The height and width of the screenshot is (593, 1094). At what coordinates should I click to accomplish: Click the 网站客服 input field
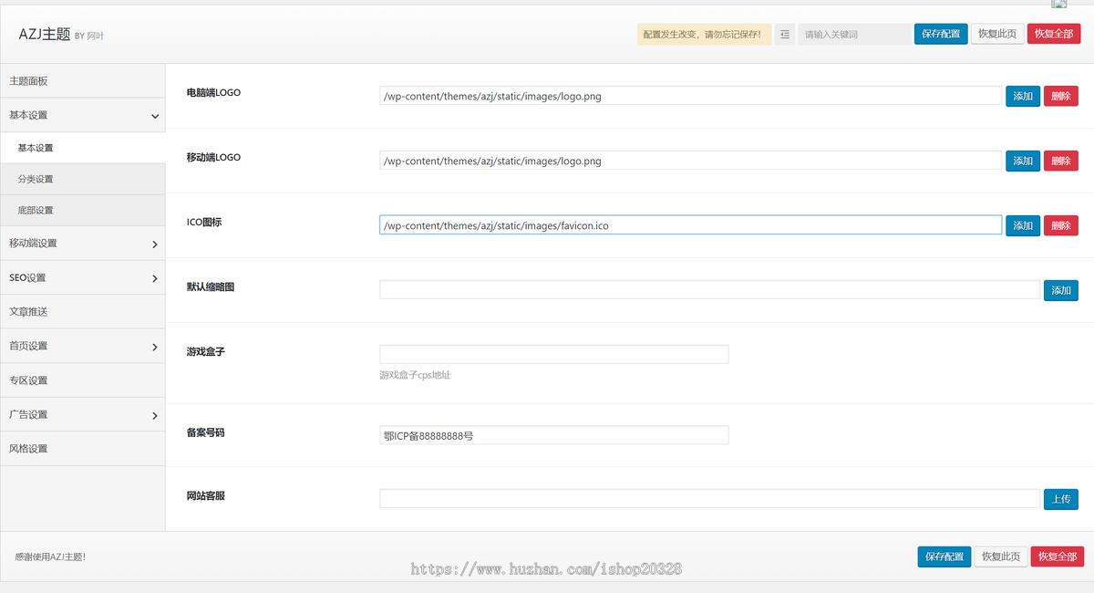tap(710, 499)
